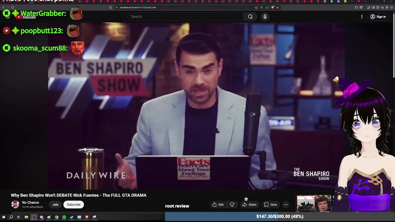395x222 pixels.
Task: Click the video title about Ben Shapiro
Action: [79, 195]
